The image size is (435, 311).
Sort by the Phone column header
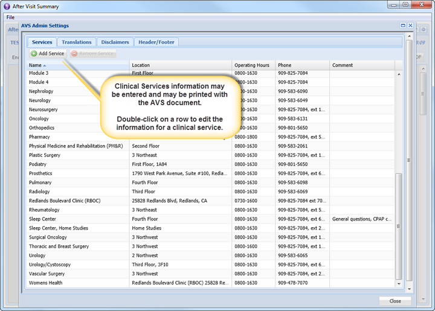coord(303,65)
